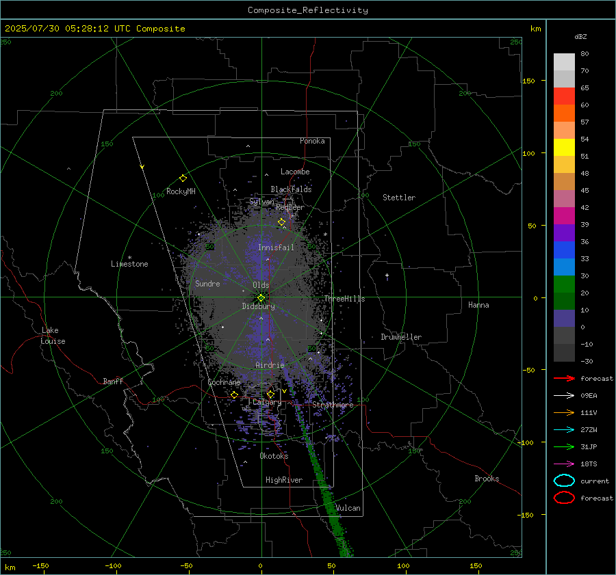Click the 'Stettler' town label
Image resolution: width=616 pixels, height=575 pixels.
pos(399,198)
